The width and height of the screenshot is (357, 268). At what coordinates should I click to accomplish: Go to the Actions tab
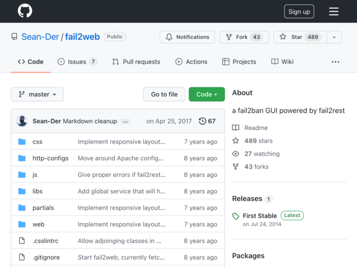pos(191,61)
